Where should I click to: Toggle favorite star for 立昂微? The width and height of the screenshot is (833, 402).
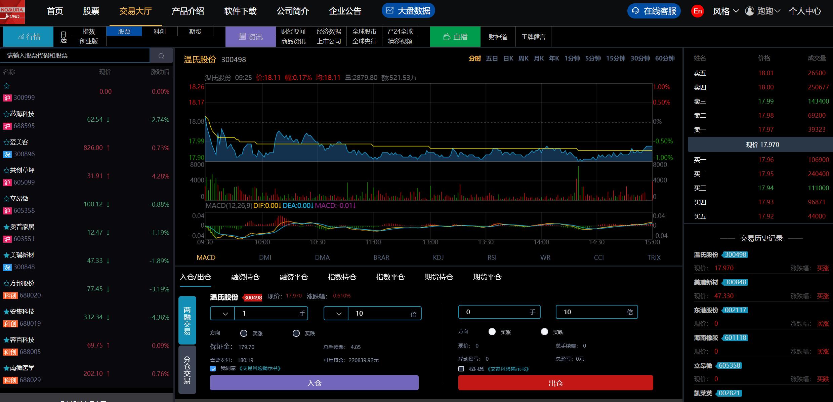coord(6,199)
